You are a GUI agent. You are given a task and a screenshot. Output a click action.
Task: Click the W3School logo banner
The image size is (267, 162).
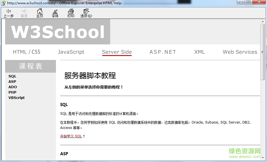[58, 32]
